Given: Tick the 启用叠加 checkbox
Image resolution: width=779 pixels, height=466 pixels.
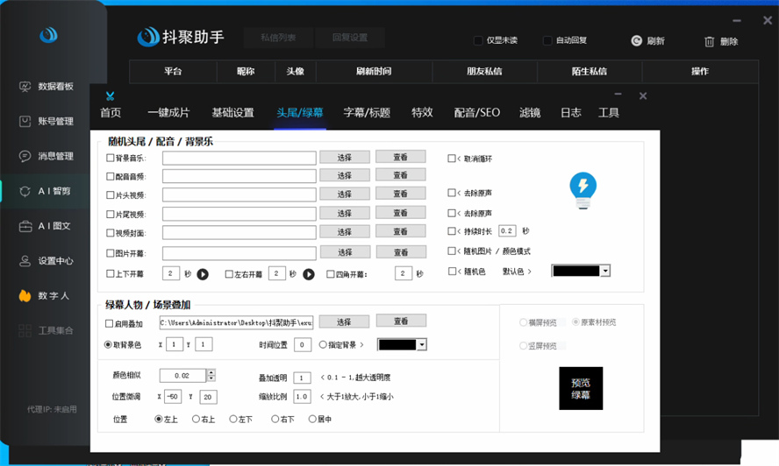Looking at the screenshot, I should [x=110, y=323].
